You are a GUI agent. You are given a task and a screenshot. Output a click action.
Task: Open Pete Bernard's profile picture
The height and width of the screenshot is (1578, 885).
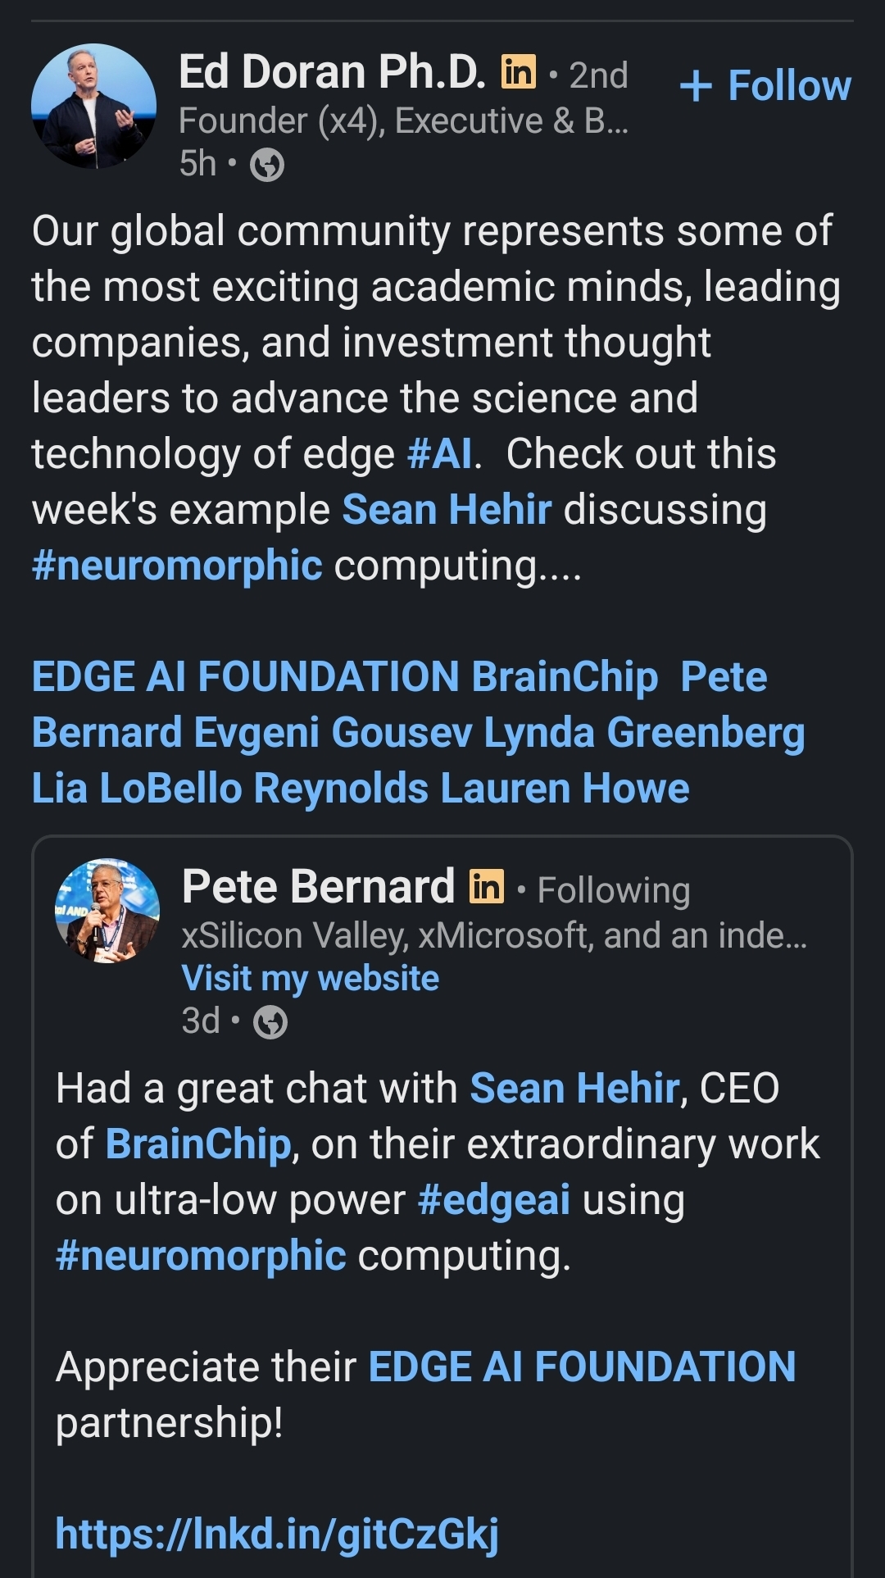107,911
